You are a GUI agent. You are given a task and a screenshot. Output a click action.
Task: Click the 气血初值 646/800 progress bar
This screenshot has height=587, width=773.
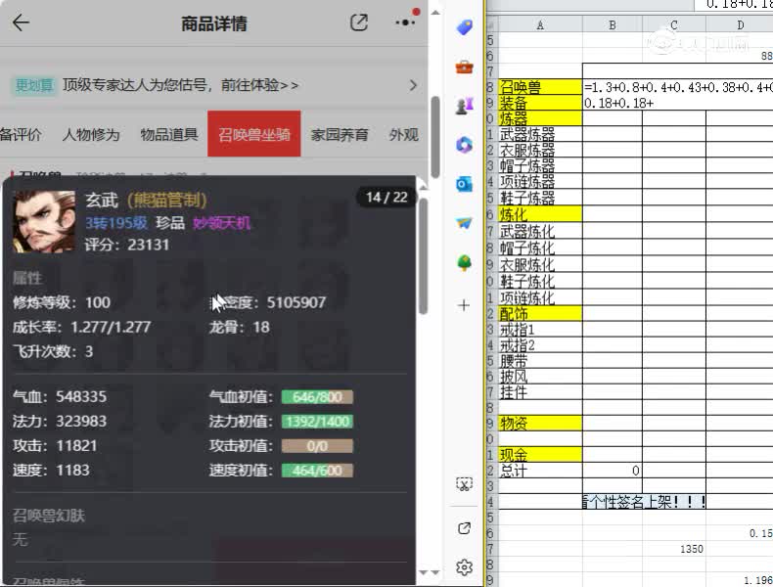[x=317, y=397]
